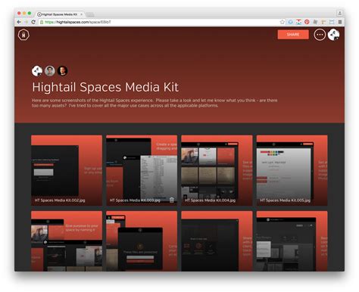Click the red macOS close window button
Screen dimensions: 359x292
point(19,13)
